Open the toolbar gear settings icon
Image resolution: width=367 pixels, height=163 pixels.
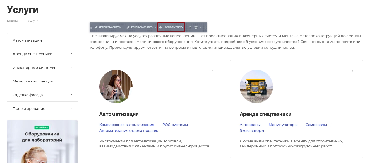pos(196,27)
